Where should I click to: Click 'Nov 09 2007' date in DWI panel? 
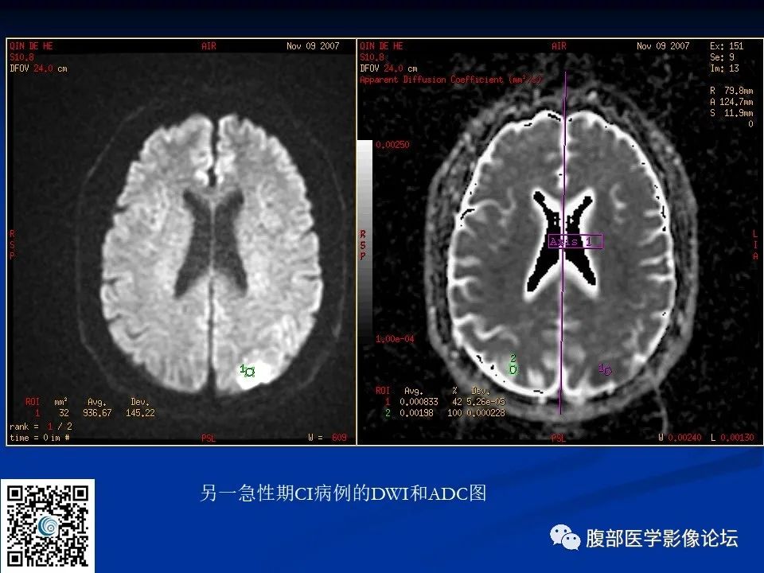tap(313, 46)
